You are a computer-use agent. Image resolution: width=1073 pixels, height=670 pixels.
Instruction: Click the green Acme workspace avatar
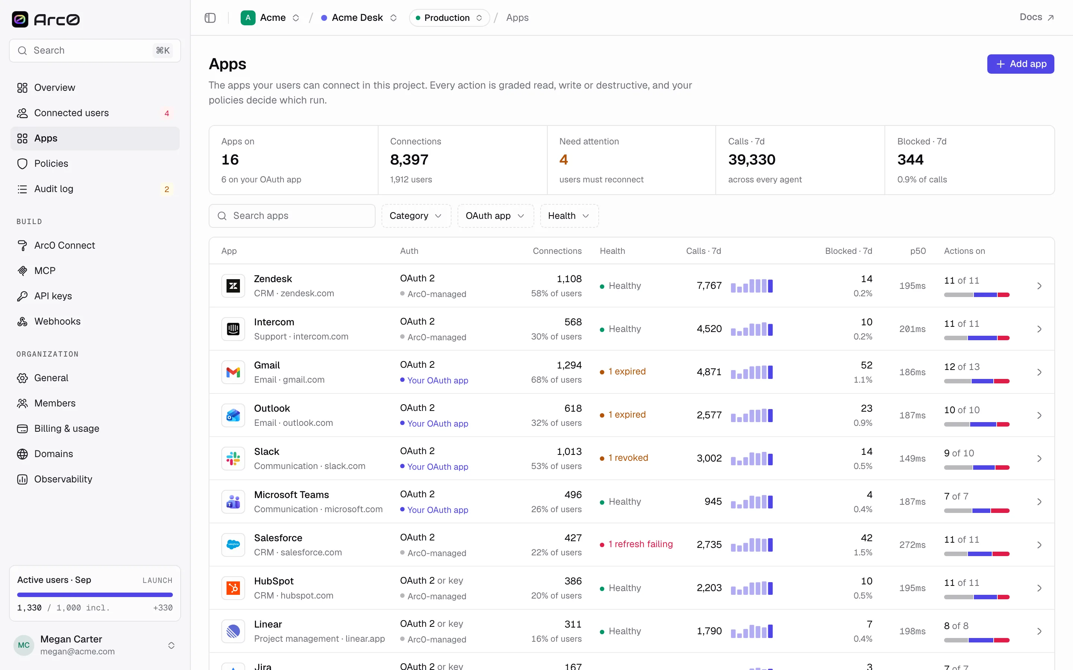248,18
